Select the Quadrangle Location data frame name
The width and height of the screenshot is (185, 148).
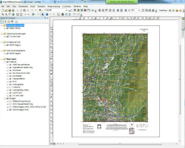click(15, 25)
